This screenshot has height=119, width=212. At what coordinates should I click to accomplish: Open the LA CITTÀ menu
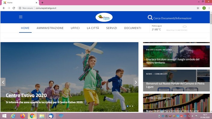click(93, 28)
